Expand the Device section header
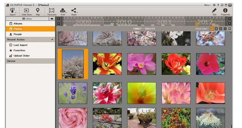The image size is (242, 128). 30,61
